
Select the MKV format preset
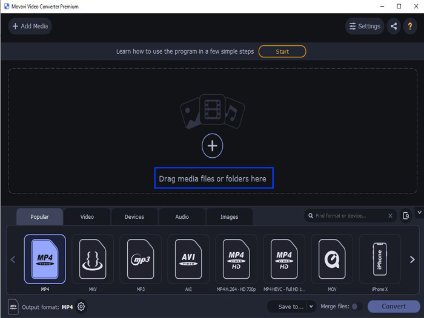(x=93, y=259)
